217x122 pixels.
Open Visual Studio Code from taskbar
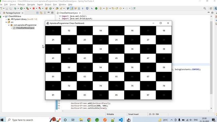pyautogui.click(x=121, y=120)
